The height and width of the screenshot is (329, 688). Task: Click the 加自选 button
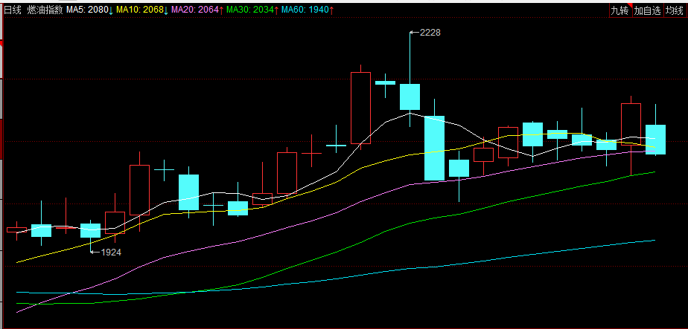click(x=648, y=10)
